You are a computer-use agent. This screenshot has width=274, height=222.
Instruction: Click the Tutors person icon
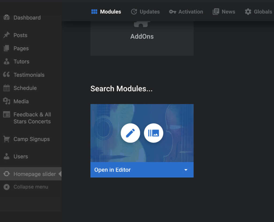[x=7, y=61]
